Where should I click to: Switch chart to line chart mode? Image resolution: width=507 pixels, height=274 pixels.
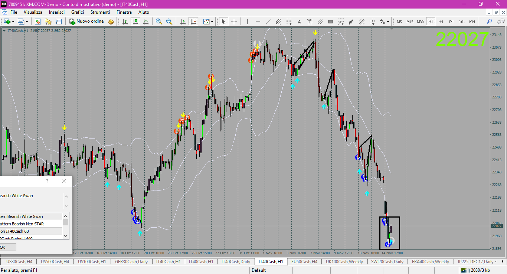146,22
